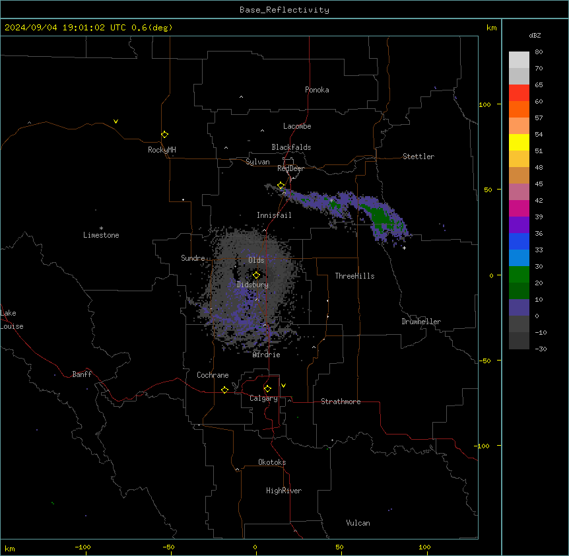Click the Strathmore label
The height and width of the screenshot is (556, 569).
341,401
